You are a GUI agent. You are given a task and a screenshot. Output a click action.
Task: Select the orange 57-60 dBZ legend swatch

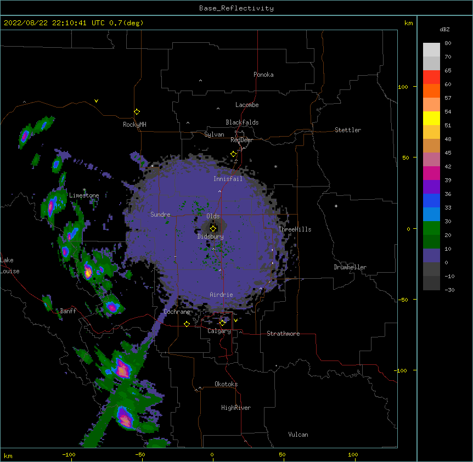point(431,91)
